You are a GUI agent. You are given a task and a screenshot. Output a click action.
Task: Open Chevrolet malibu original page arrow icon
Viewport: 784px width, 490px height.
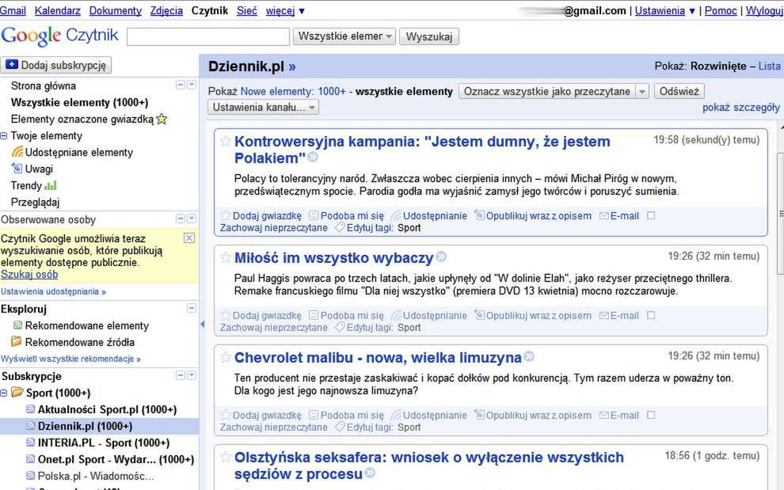click(x=529, y=356)
